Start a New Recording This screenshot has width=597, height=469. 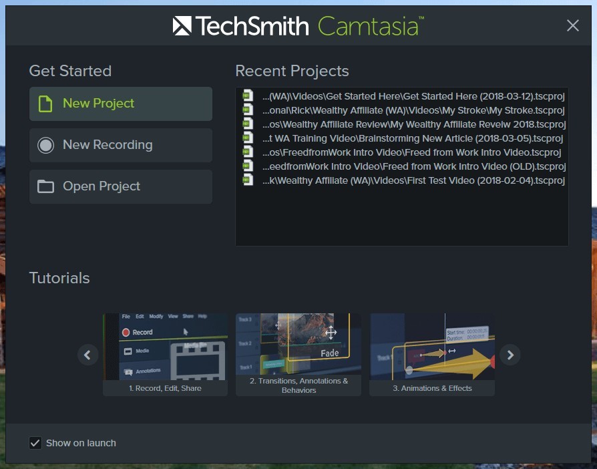(x=121, y=145)
